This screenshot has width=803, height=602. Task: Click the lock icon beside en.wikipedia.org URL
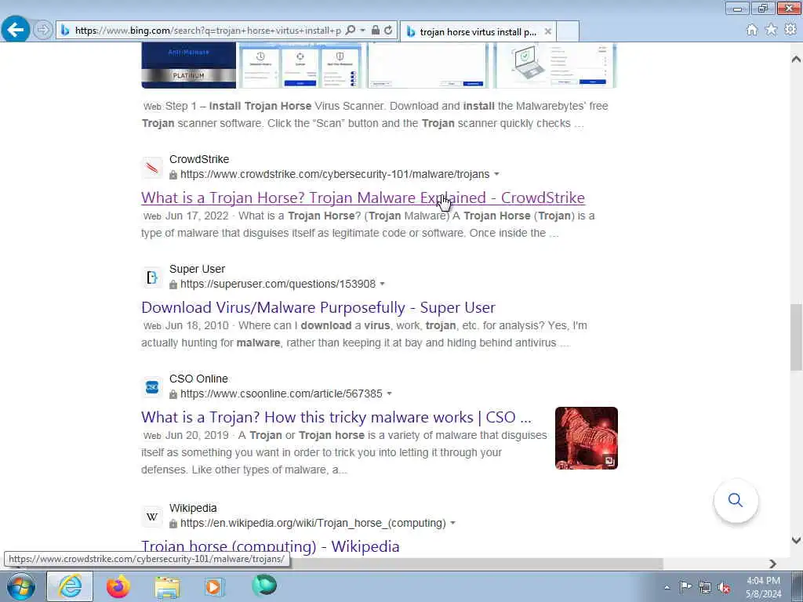click(x=173, y=523)
